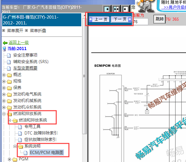Click the computer icon beside 当前:2011

[x=4, y=49]
